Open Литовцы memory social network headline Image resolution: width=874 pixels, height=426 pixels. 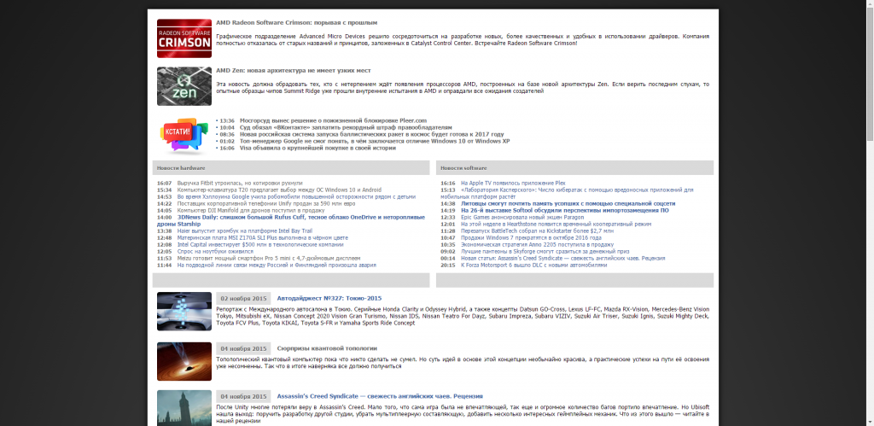568,203
